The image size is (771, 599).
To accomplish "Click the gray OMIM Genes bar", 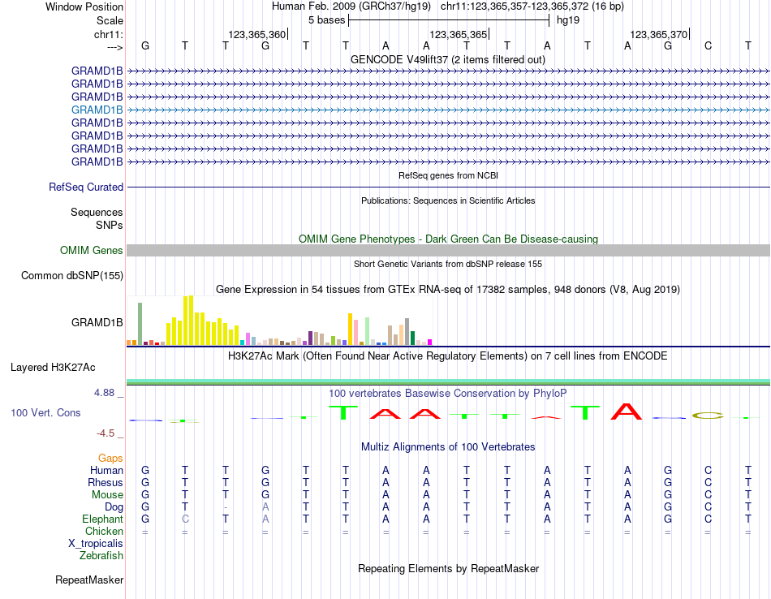I will (x=449, y=250).
